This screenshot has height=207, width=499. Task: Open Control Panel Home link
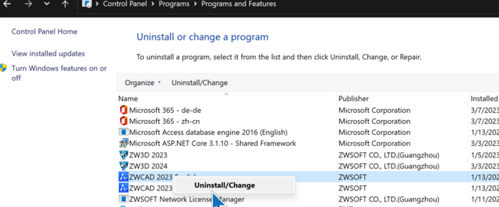[x=45, y=31]
